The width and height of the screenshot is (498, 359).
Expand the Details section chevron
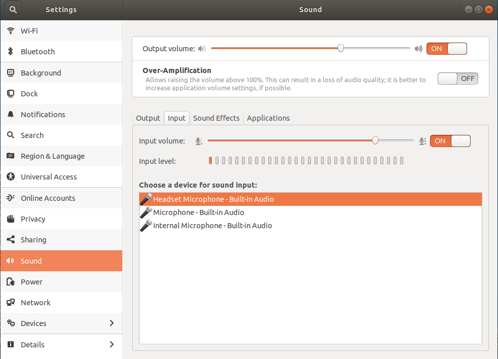point(112,344)
